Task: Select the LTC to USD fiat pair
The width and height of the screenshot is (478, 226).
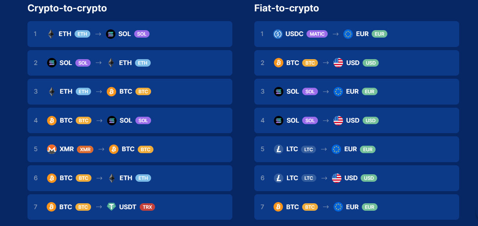Action: [x=357, y=178]
